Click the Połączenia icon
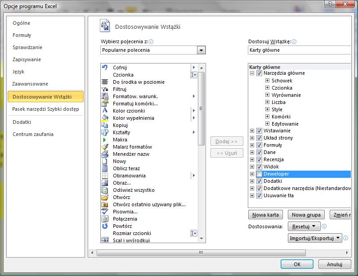 point(105,219)
